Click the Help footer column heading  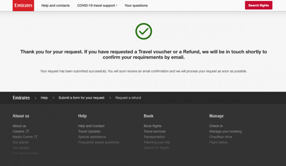coord(82,116)
